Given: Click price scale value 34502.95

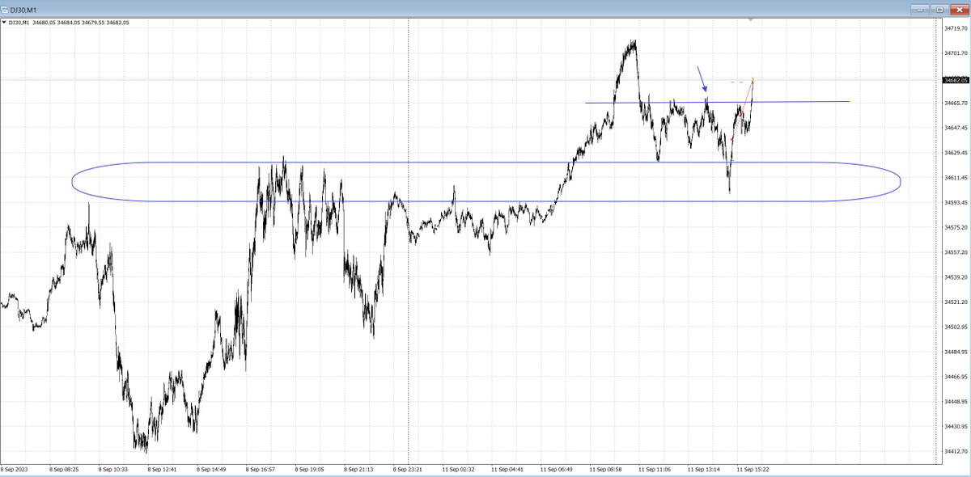Looking at the screenshot, I should point(956,327).
